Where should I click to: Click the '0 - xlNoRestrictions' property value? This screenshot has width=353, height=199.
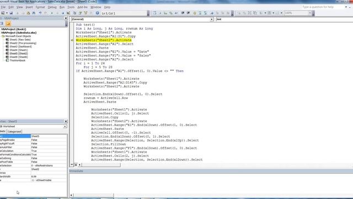point(49,166)
